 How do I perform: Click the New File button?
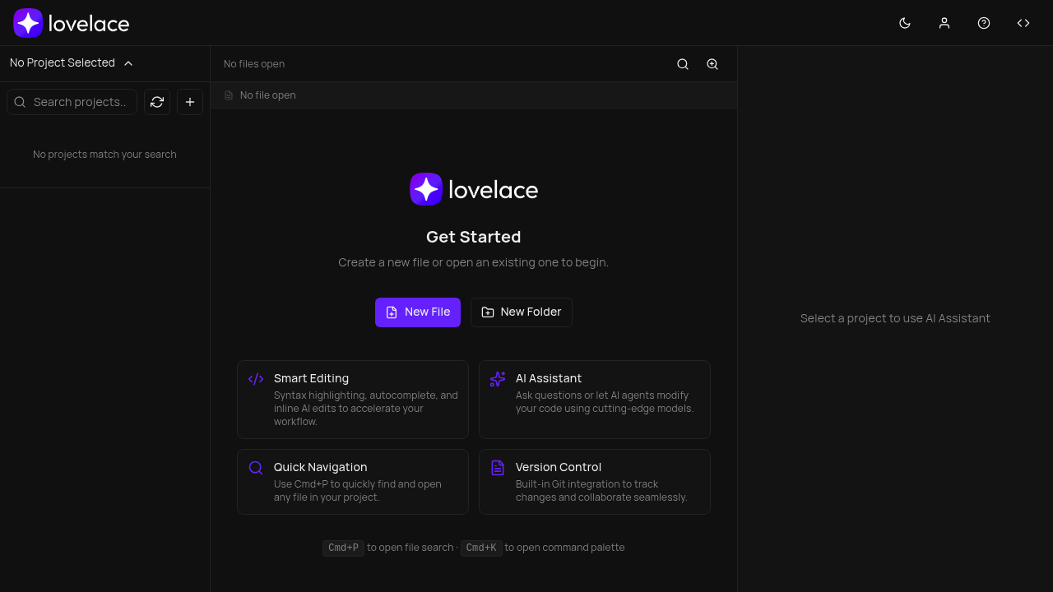(417, 312)
